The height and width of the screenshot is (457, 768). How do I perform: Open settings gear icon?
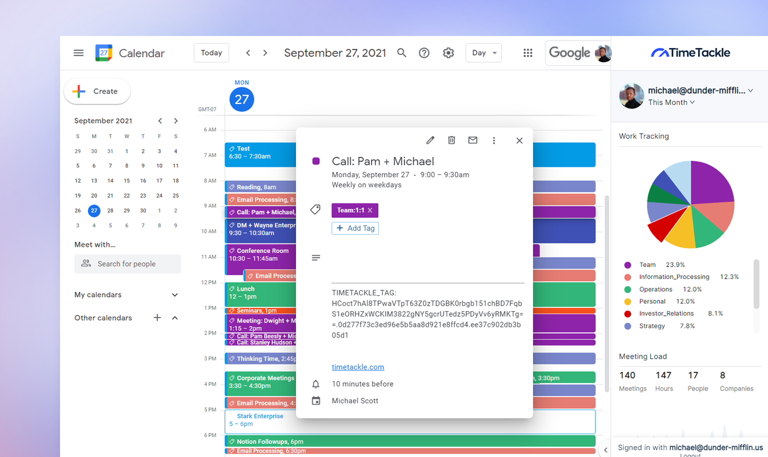(449, 53)
